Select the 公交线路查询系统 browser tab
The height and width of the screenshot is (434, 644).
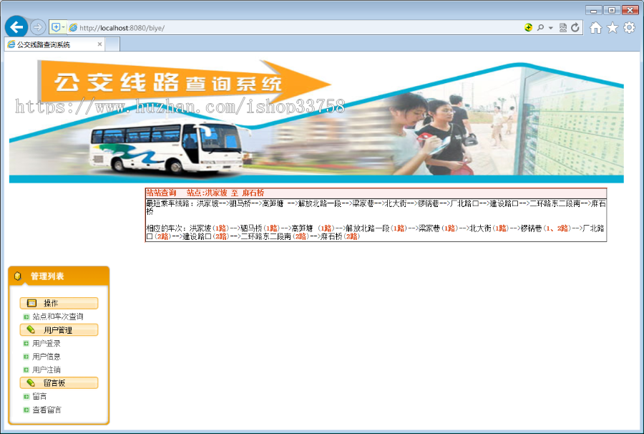coord(54,44)
